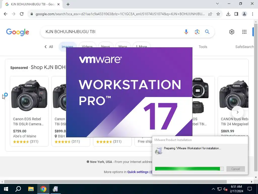Viewport: 258px width, 194px height.
Task: Open a new Chrome tab
Action: click(x=68, y=4)
